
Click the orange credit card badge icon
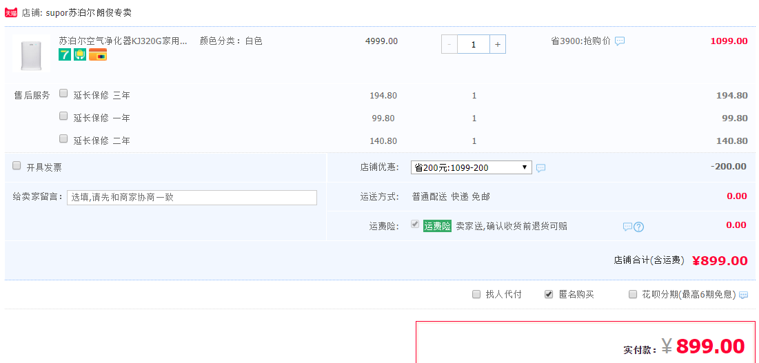98,54
